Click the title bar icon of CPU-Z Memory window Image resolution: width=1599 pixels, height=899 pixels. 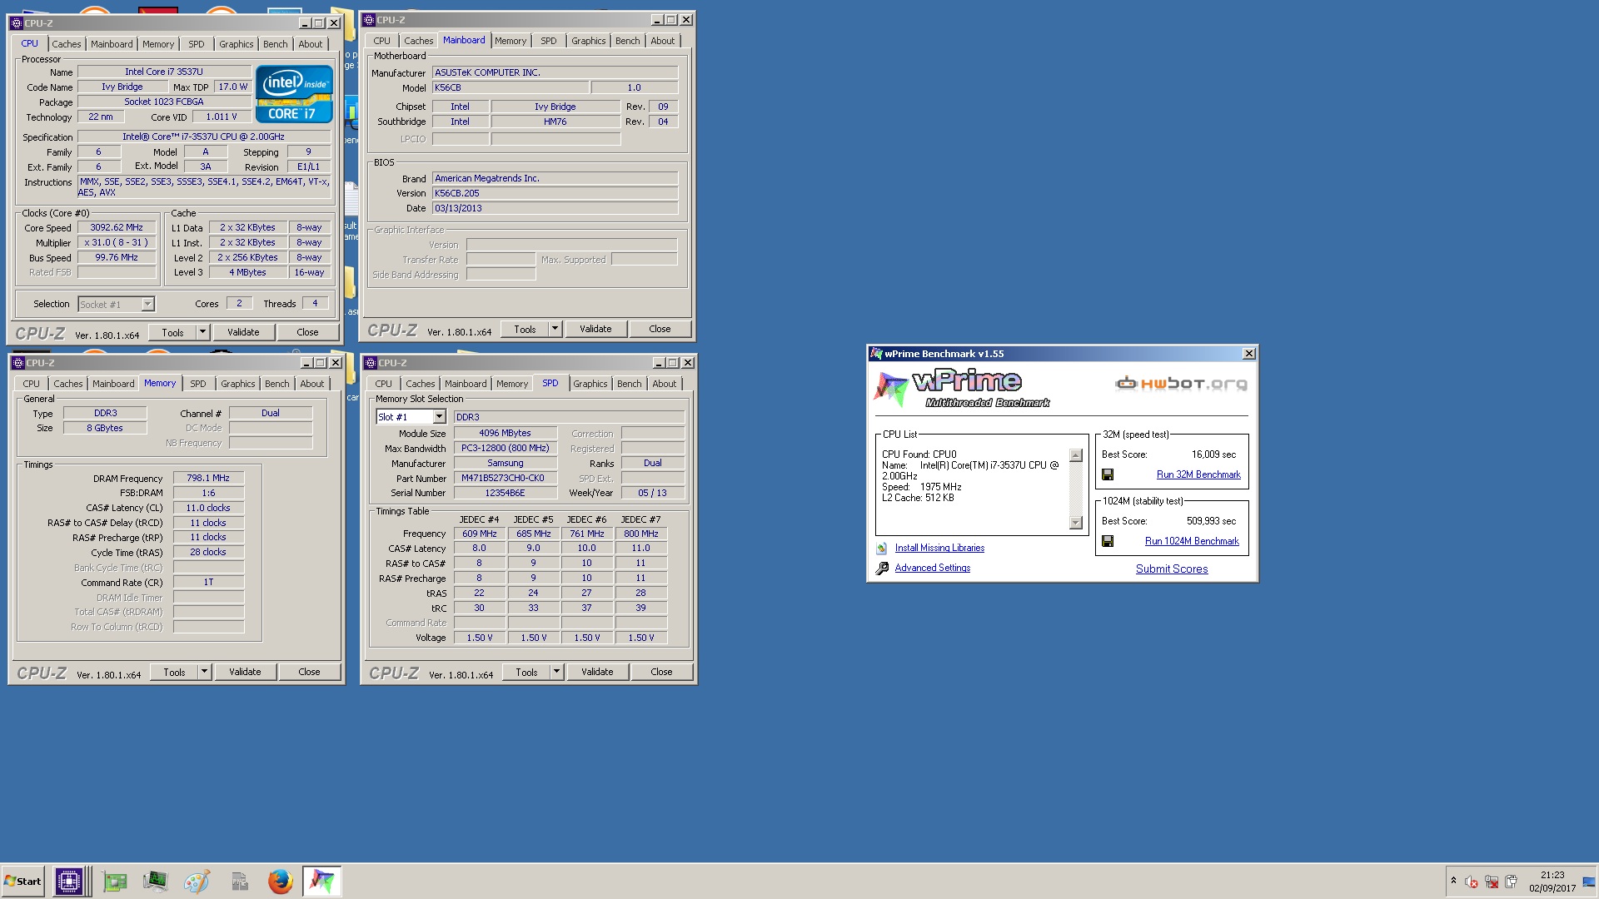18,363
